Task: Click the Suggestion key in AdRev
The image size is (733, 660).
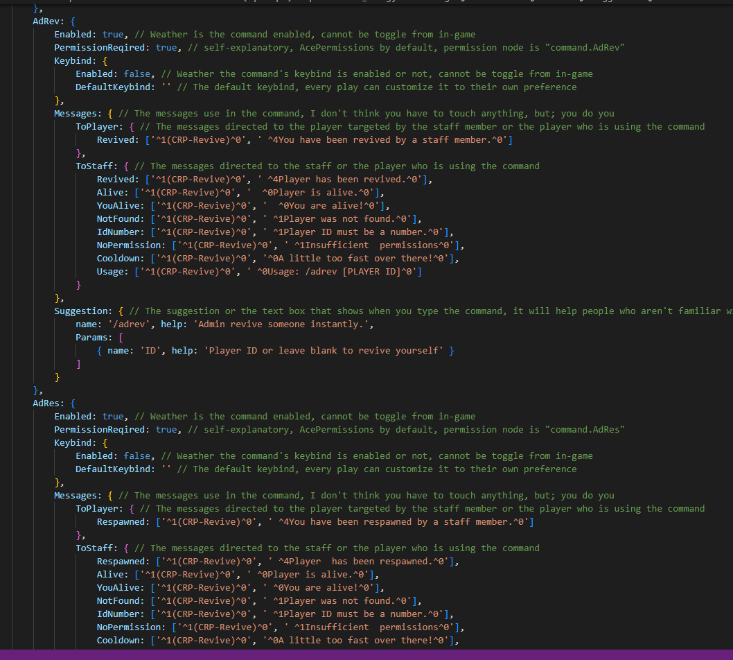Action: pyautogui.click(x=78, y=311)
